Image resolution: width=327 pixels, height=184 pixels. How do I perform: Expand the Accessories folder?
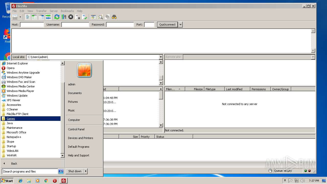pyautogui.click(x=31, y=105)
